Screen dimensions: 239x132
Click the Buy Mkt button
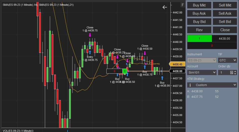coord(199,5)
